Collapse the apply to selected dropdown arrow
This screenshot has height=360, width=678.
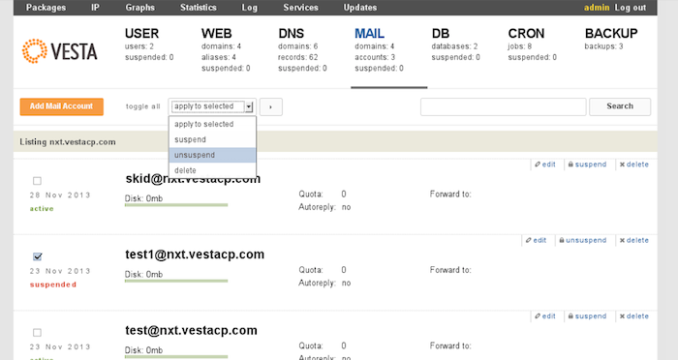pyautogui.click(x=249, y=106)
